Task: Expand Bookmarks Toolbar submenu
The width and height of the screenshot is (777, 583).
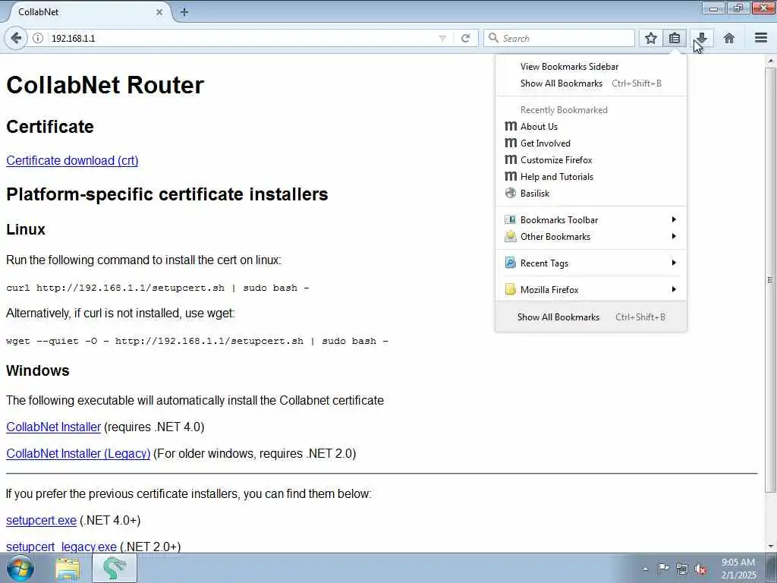Action: pyautogui.click(x=590, y=219)
